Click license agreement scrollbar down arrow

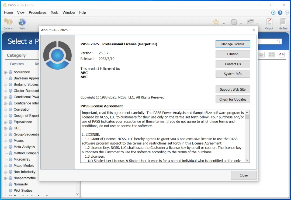coord(247,160)
